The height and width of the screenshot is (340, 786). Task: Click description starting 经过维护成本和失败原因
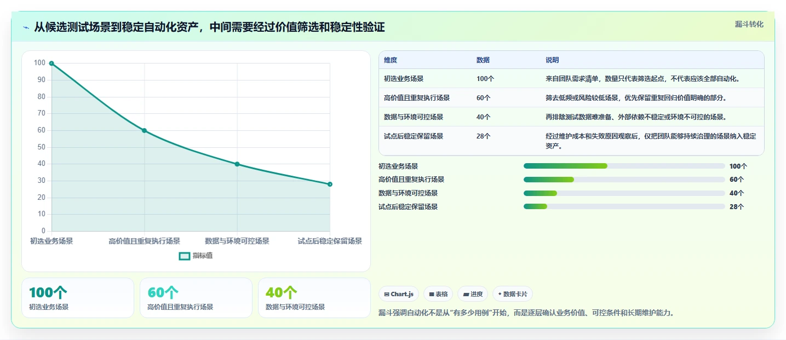(651, 141)
